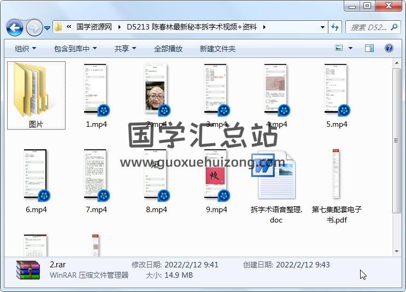Click the change view icon
Screen dimensions: 406x292
click(339, 48)
